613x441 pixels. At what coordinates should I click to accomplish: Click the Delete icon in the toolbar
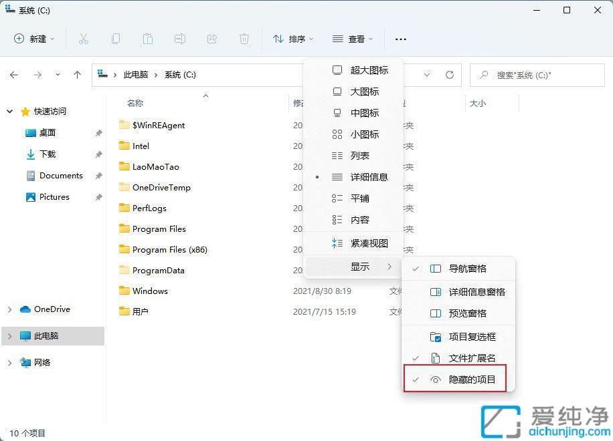coord(244,39)
